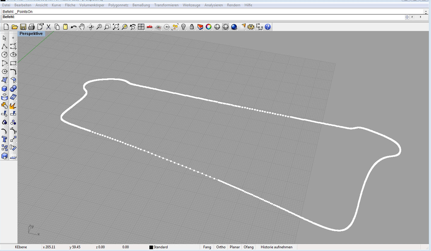431x251 pixels.
Task: Open the Transformieren menu
Action: click(166, 5)
